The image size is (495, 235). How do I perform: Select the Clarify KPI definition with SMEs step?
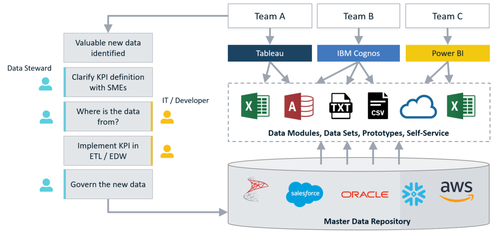pos(108,82)
